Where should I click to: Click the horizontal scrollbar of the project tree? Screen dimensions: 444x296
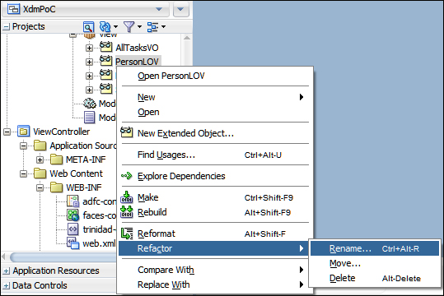pos(63,257)
